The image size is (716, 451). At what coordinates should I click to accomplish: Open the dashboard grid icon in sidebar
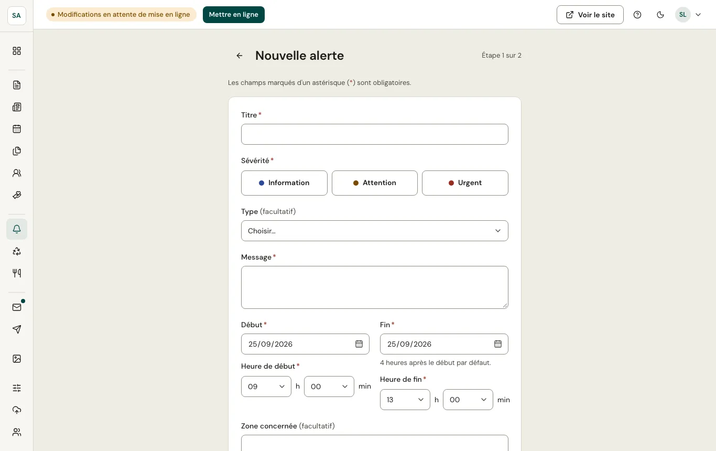click(17, 51)
